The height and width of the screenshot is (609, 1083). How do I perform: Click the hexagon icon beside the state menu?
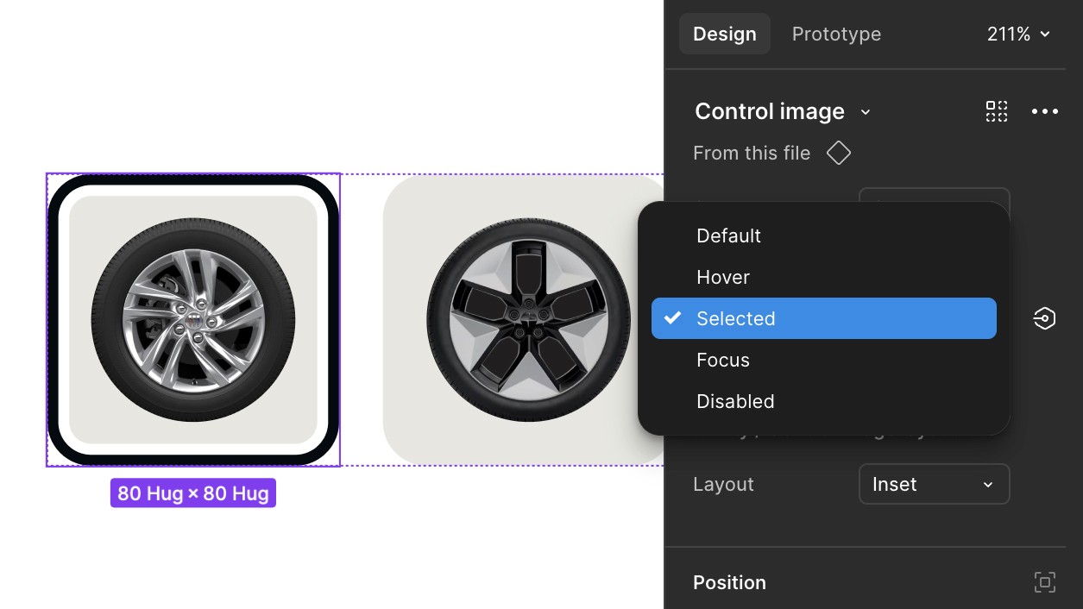point(1044,318)
